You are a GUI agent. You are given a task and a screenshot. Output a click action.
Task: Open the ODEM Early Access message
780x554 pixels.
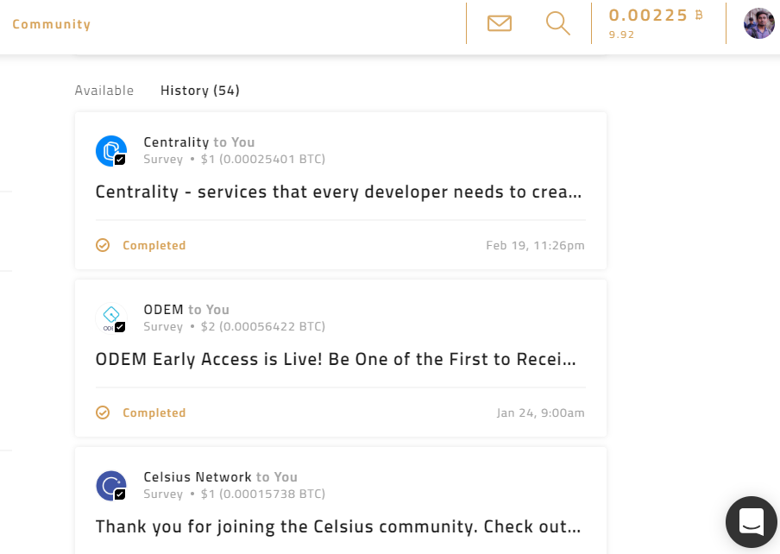coord(336,359)
